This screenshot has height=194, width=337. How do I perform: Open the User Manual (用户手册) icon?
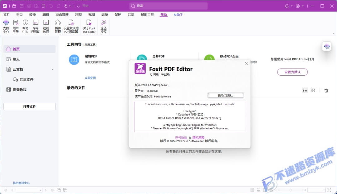point(16,26)
